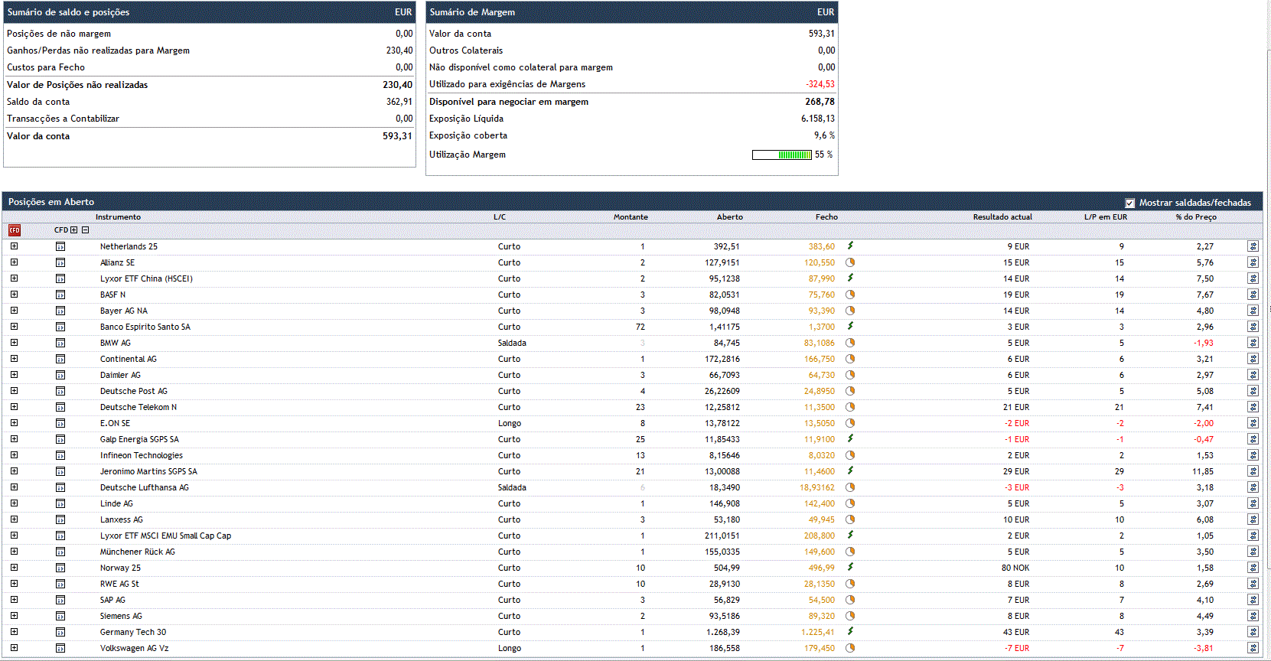Select the Lyxor ETF China (HSCEI) instrument
The image size is (1271, 661).
pyautogui.click(x=146, y=278)
